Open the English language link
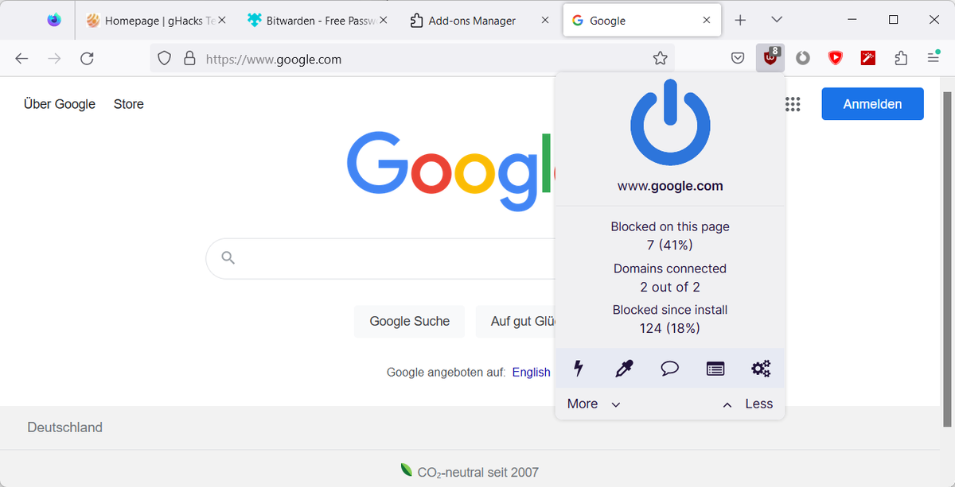This screenshot has height=487, width=955. 531,372
